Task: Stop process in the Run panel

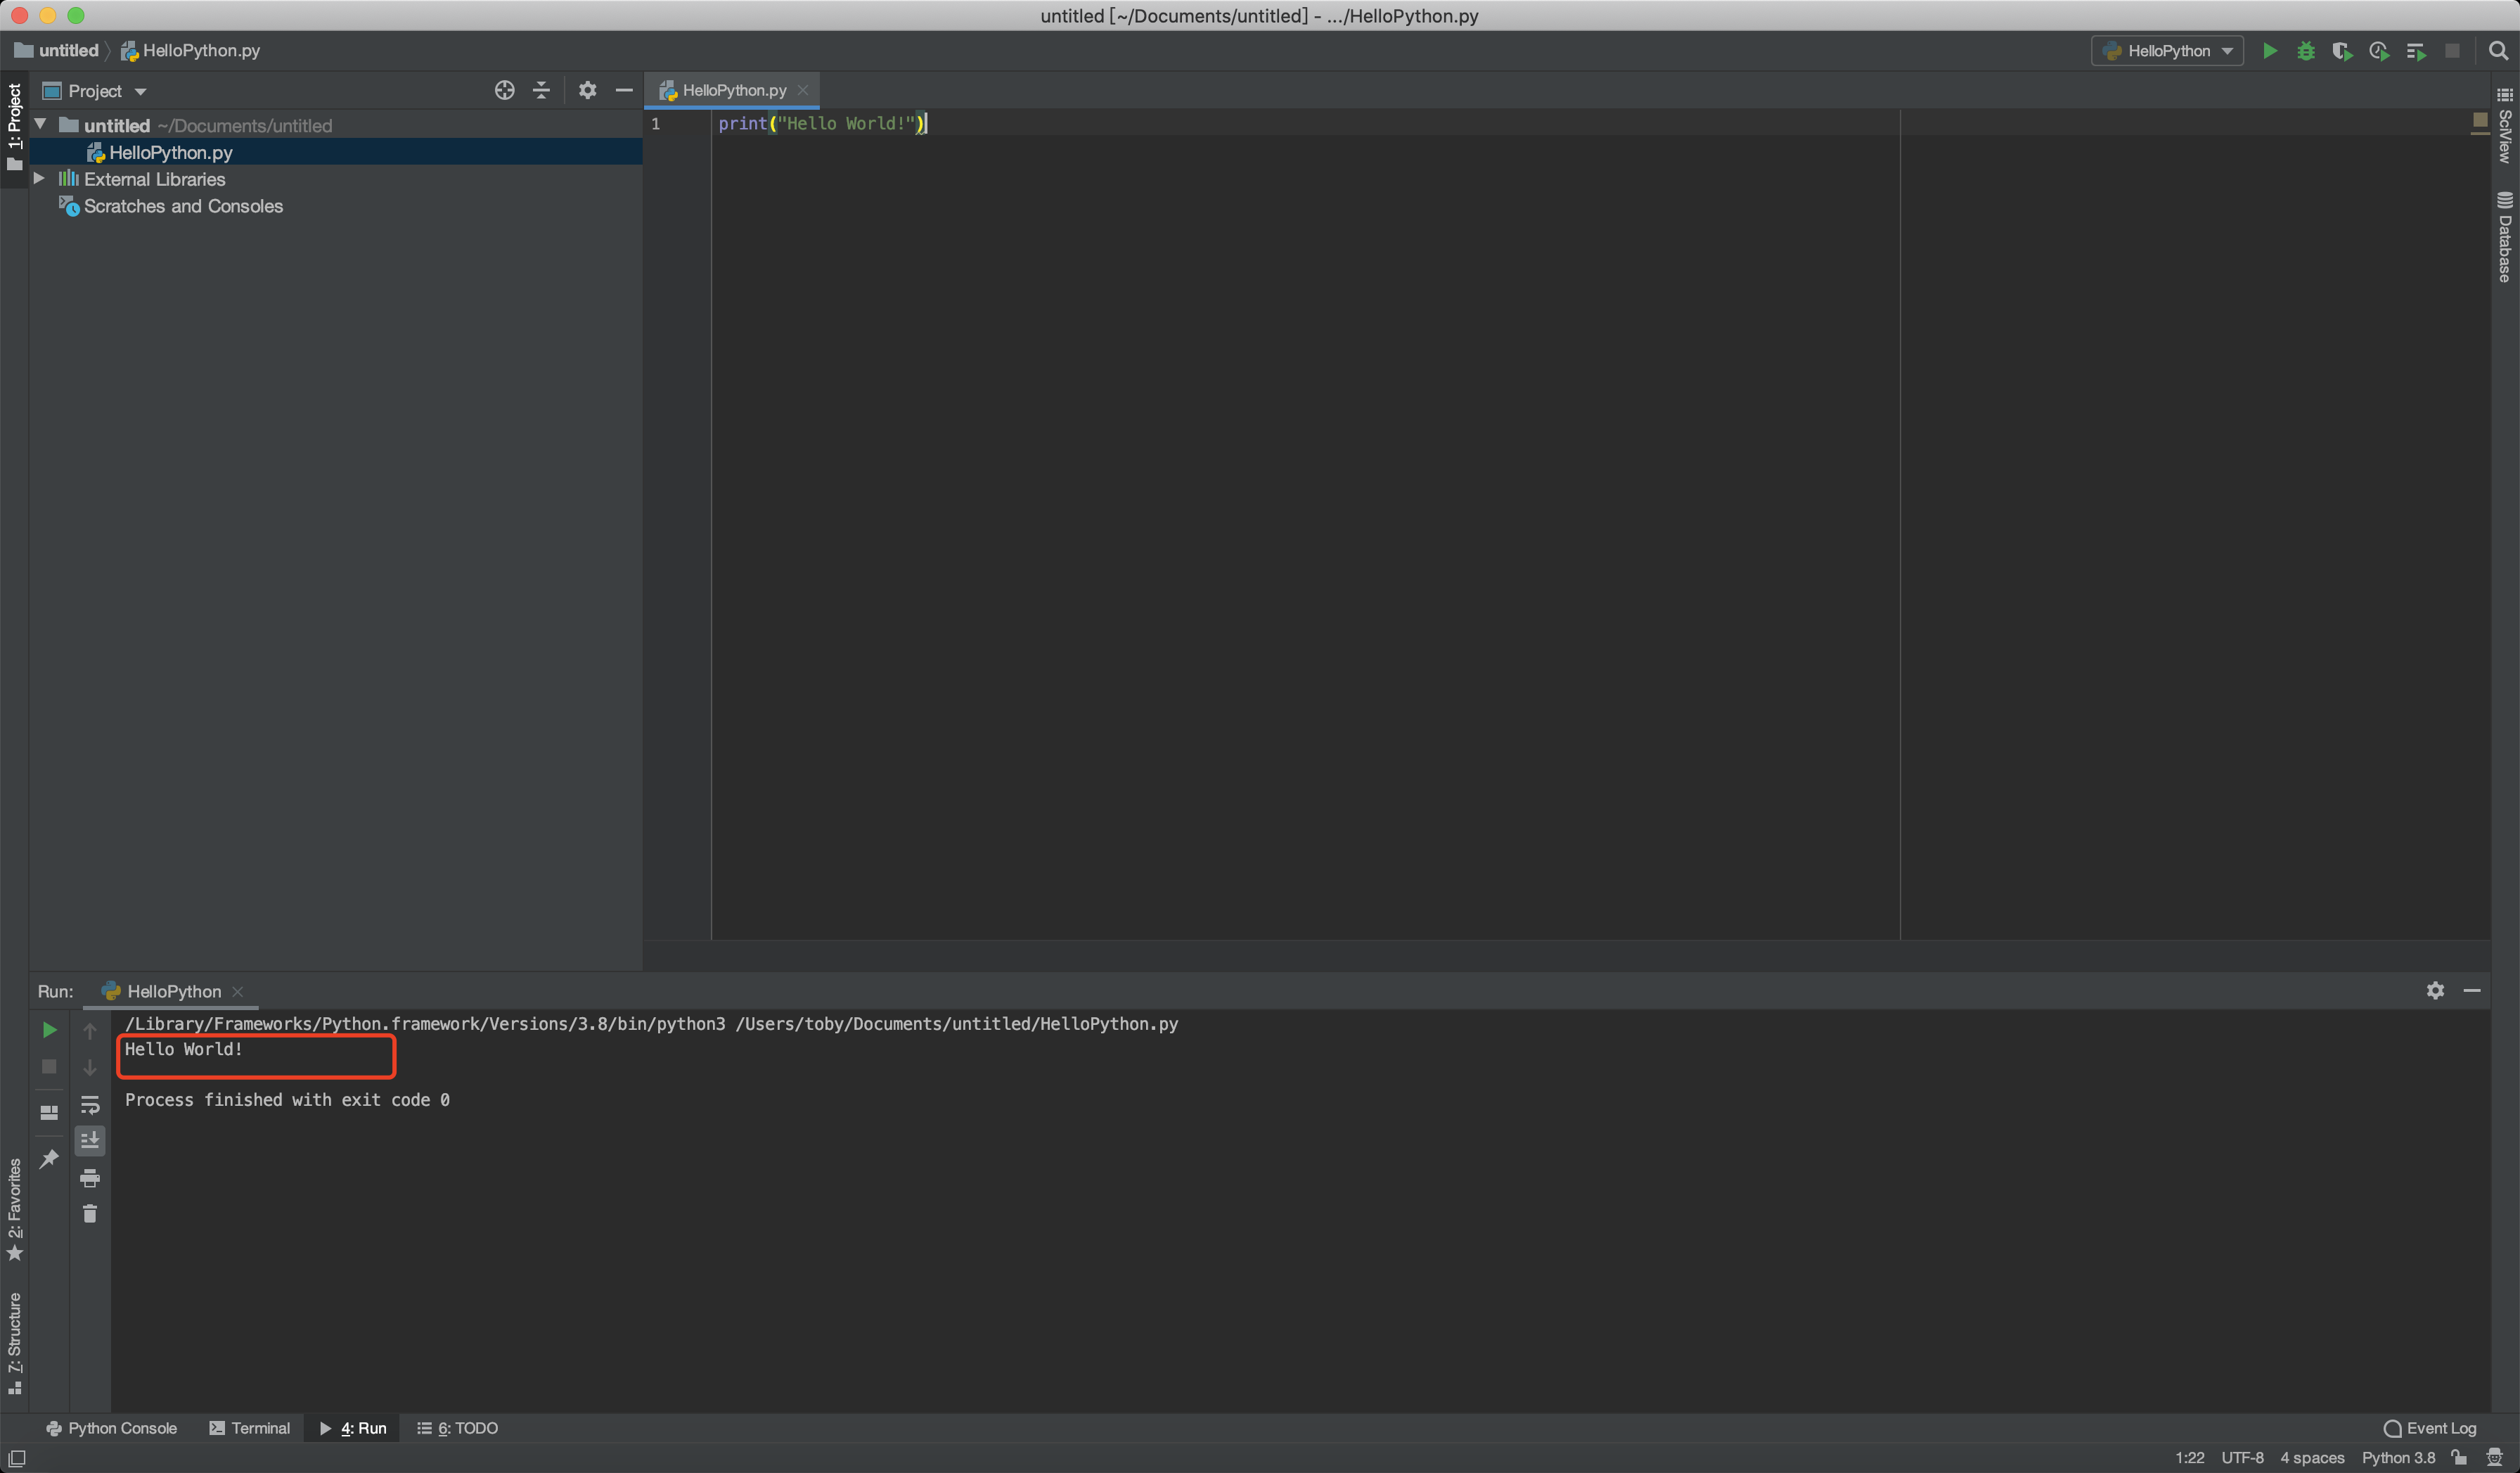Action: (x=49, y=1066)
